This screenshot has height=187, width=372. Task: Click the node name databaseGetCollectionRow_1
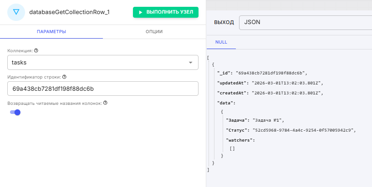click(x=69, y=12)
